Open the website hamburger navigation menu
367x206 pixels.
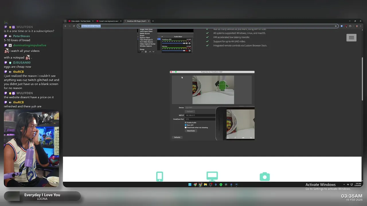tap(352, 37)
